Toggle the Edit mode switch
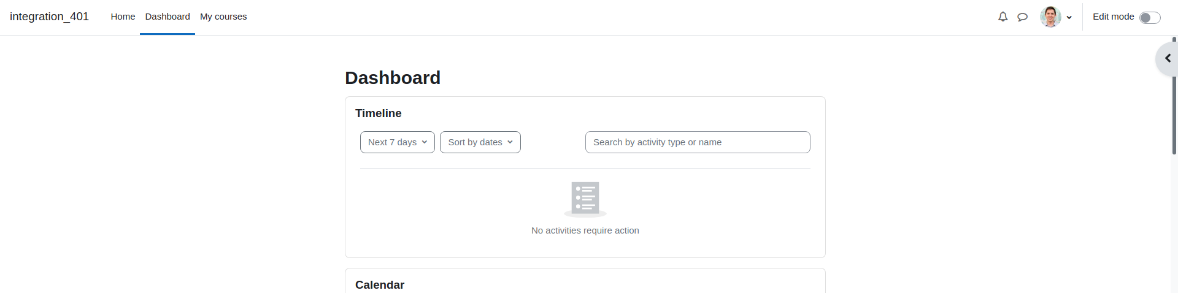 1150,17
